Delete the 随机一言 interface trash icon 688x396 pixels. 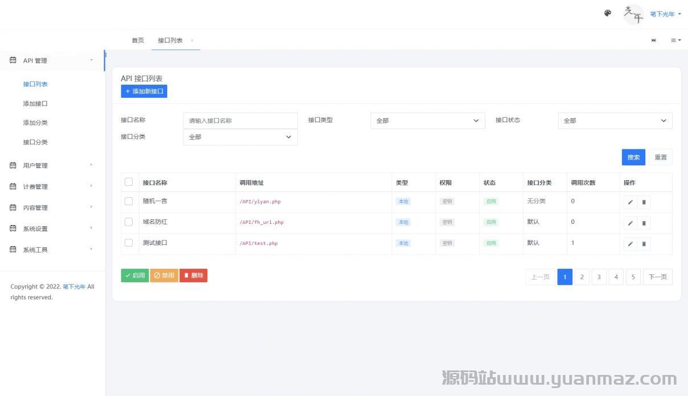click(644, 202)
